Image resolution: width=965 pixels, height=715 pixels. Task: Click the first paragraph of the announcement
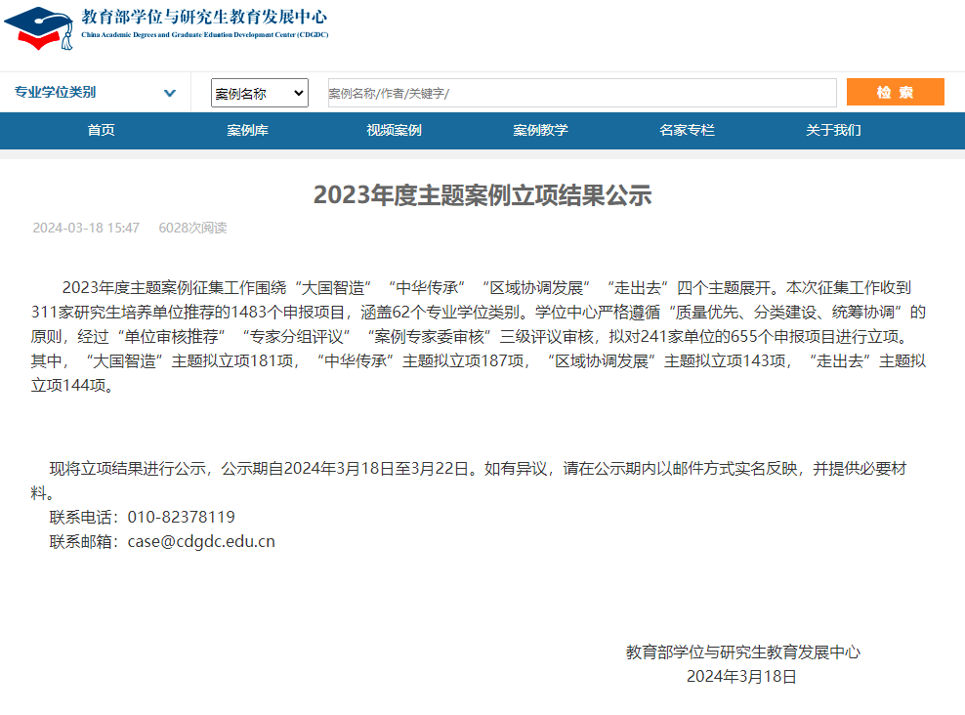point(479,336)
